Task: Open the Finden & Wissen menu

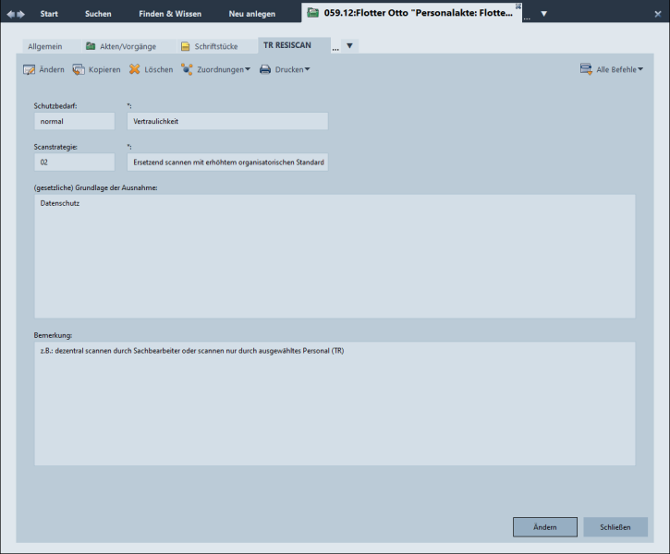Action: 170,14
